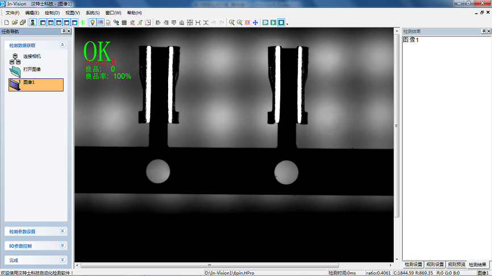The width and height of the screenshot is (492, 276).
Task: Click the zoom in magnifier icon
Action: (x=232, y=23)
